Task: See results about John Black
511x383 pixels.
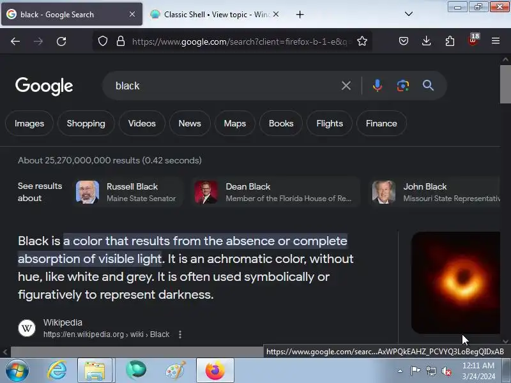Action: point(435,192)
